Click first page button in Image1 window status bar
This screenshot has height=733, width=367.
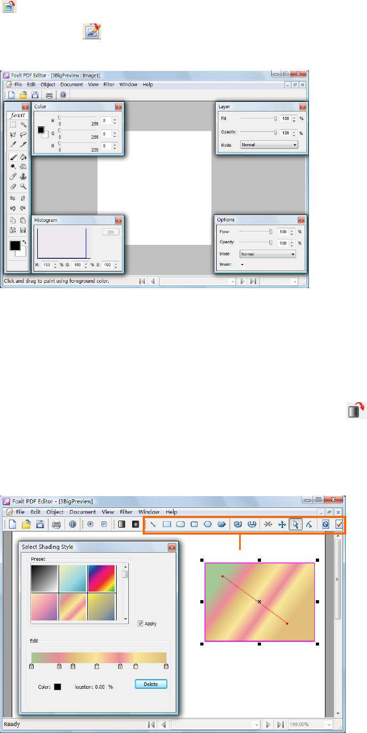click(142, 281)
